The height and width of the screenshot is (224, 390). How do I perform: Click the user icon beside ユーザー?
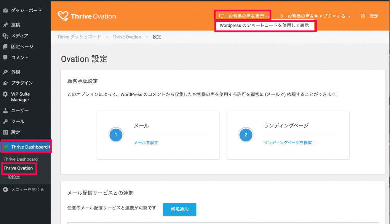click(5, 111)
